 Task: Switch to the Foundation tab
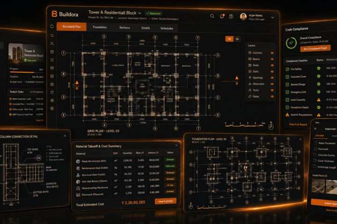point(100,27)
